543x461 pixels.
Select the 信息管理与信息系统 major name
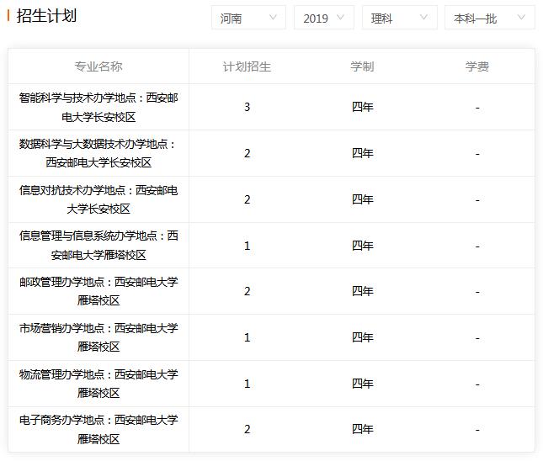click(x=98, y=246)
